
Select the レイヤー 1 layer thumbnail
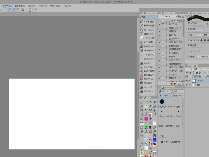pyautogui.click(x=194, y=81)
